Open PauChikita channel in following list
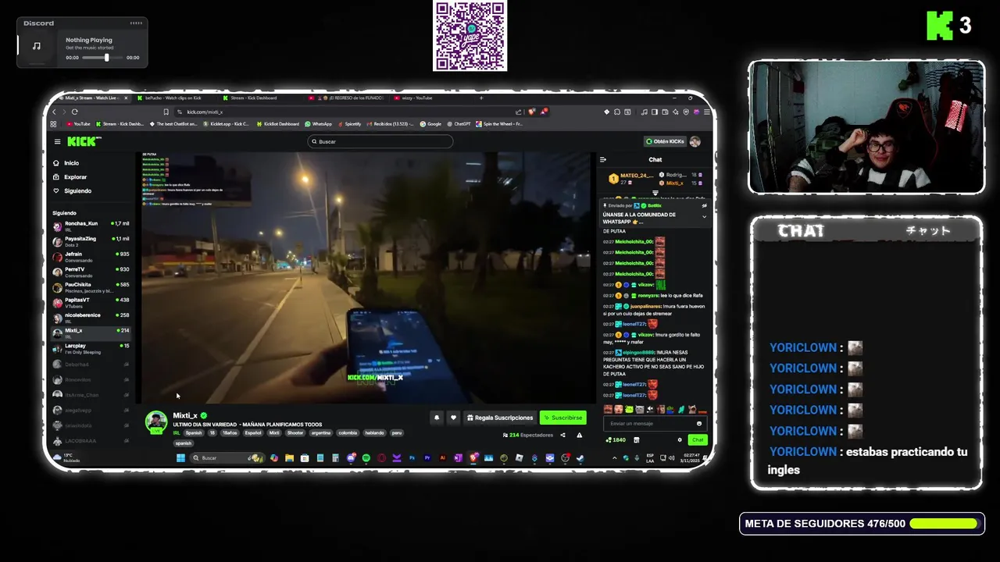Viewport: 1000px width, 562px height. pos(91,286)
